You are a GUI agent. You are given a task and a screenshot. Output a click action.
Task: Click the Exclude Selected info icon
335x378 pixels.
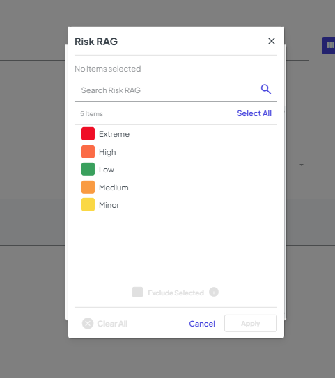click(214, 292)
